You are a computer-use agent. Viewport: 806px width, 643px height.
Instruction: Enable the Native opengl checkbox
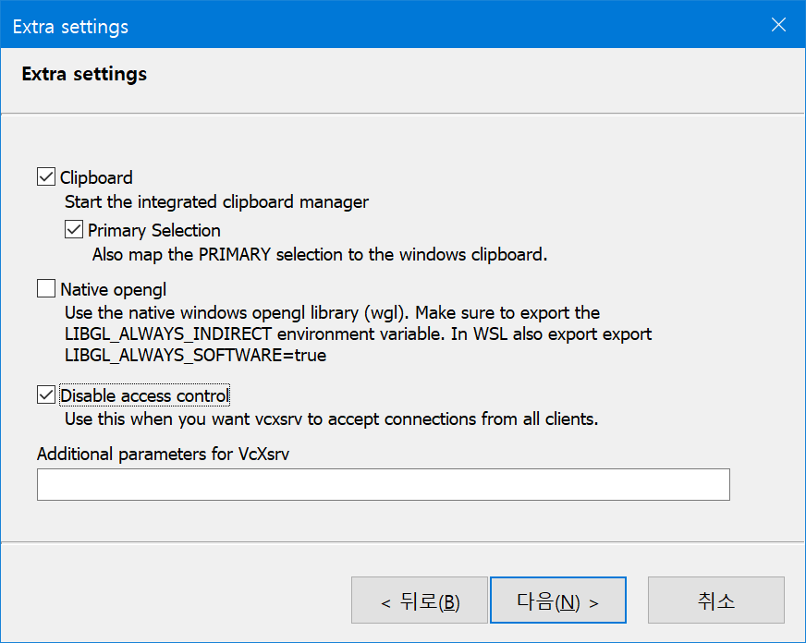(x=46, y=288)
